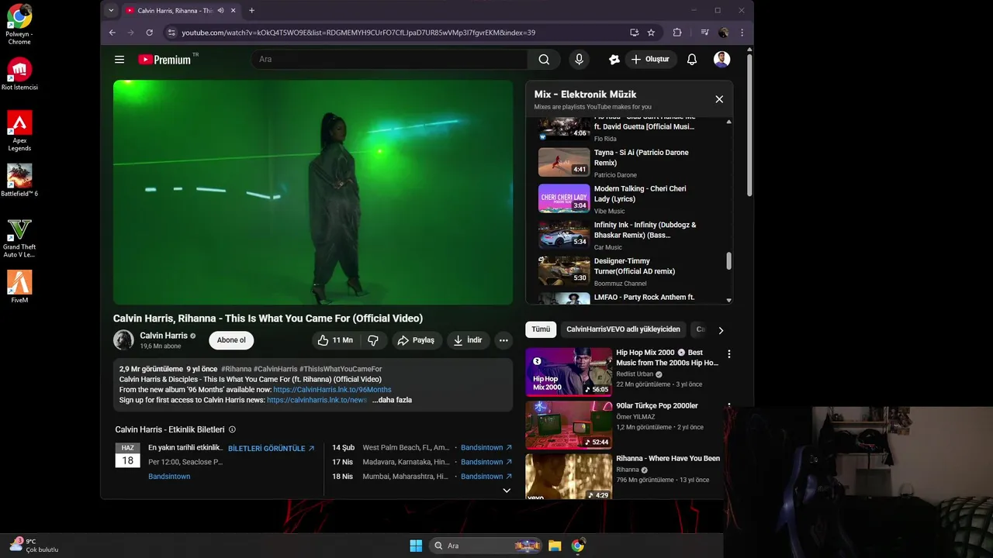Open Windows Start menu
993x558 pixels.
coord(416,546)
